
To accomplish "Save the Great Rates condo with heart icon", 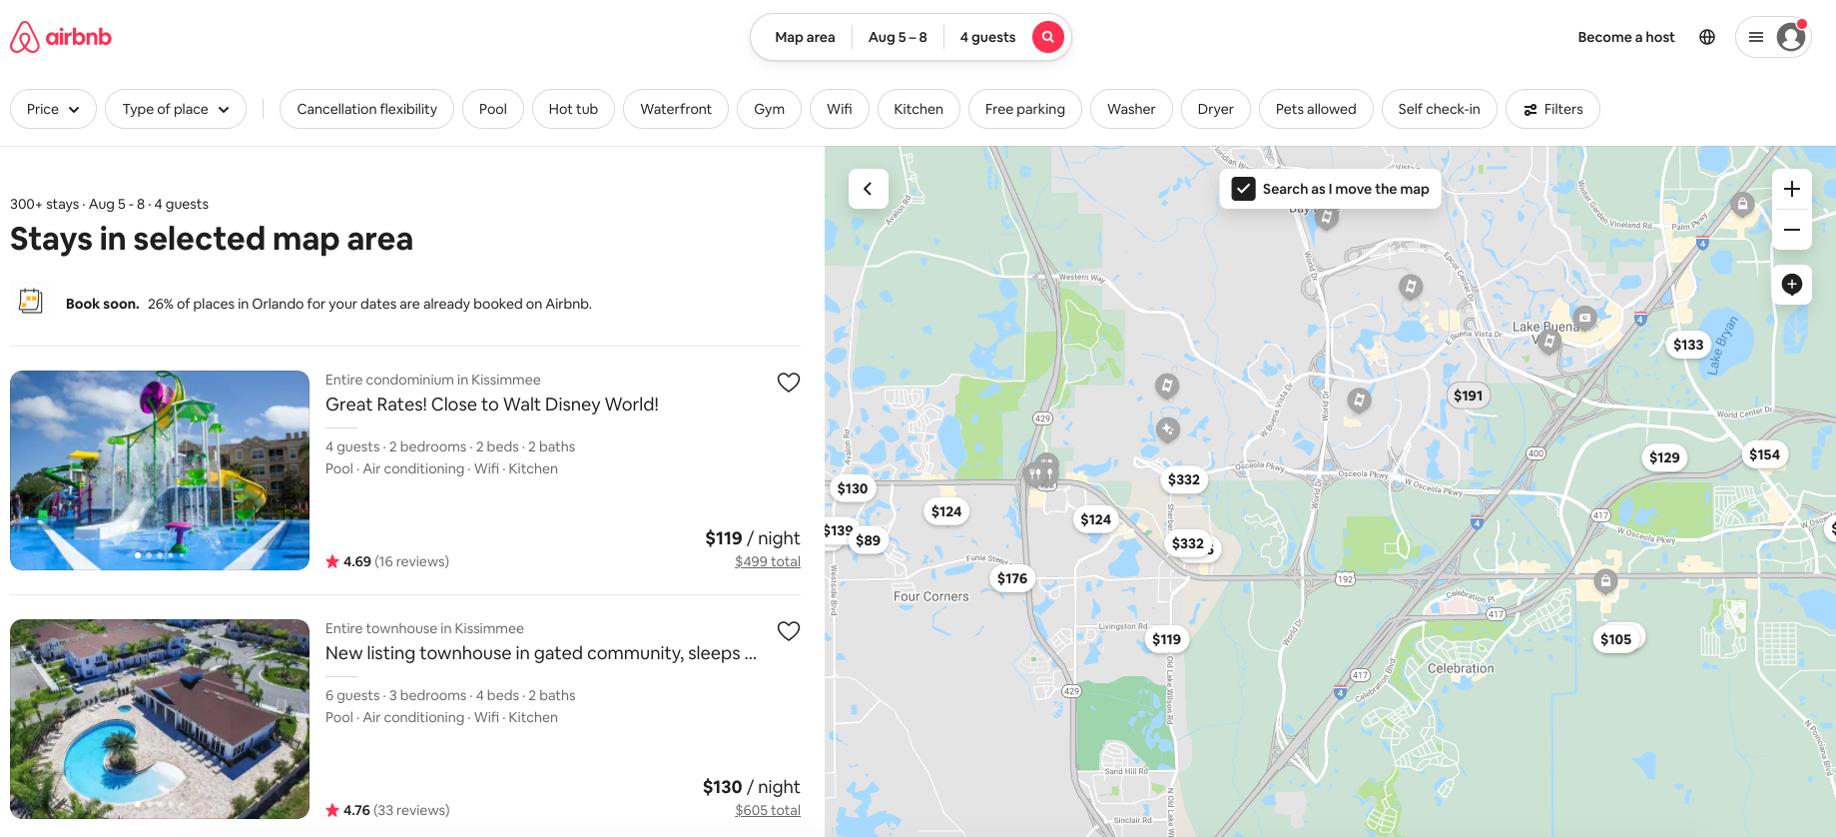I will pos(789,383).
